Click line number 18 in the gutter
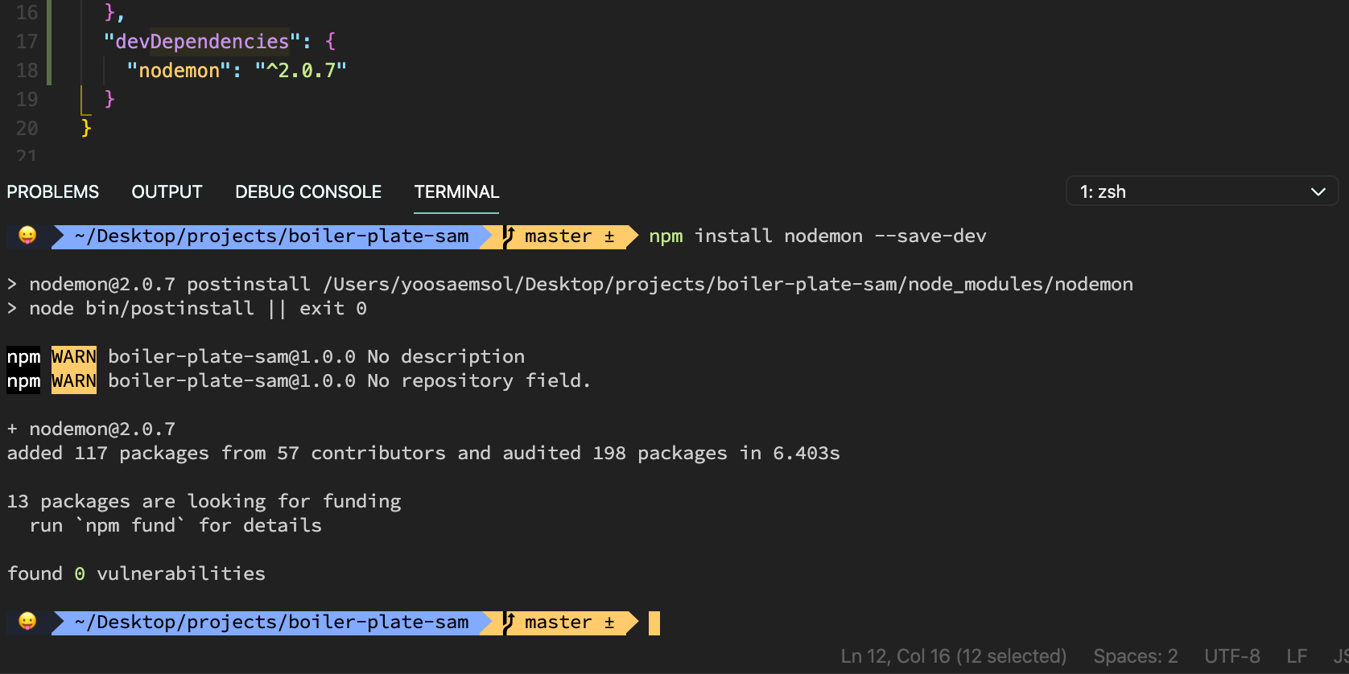1349x674 pixels. pyautogui.click(x=27, y=71)
